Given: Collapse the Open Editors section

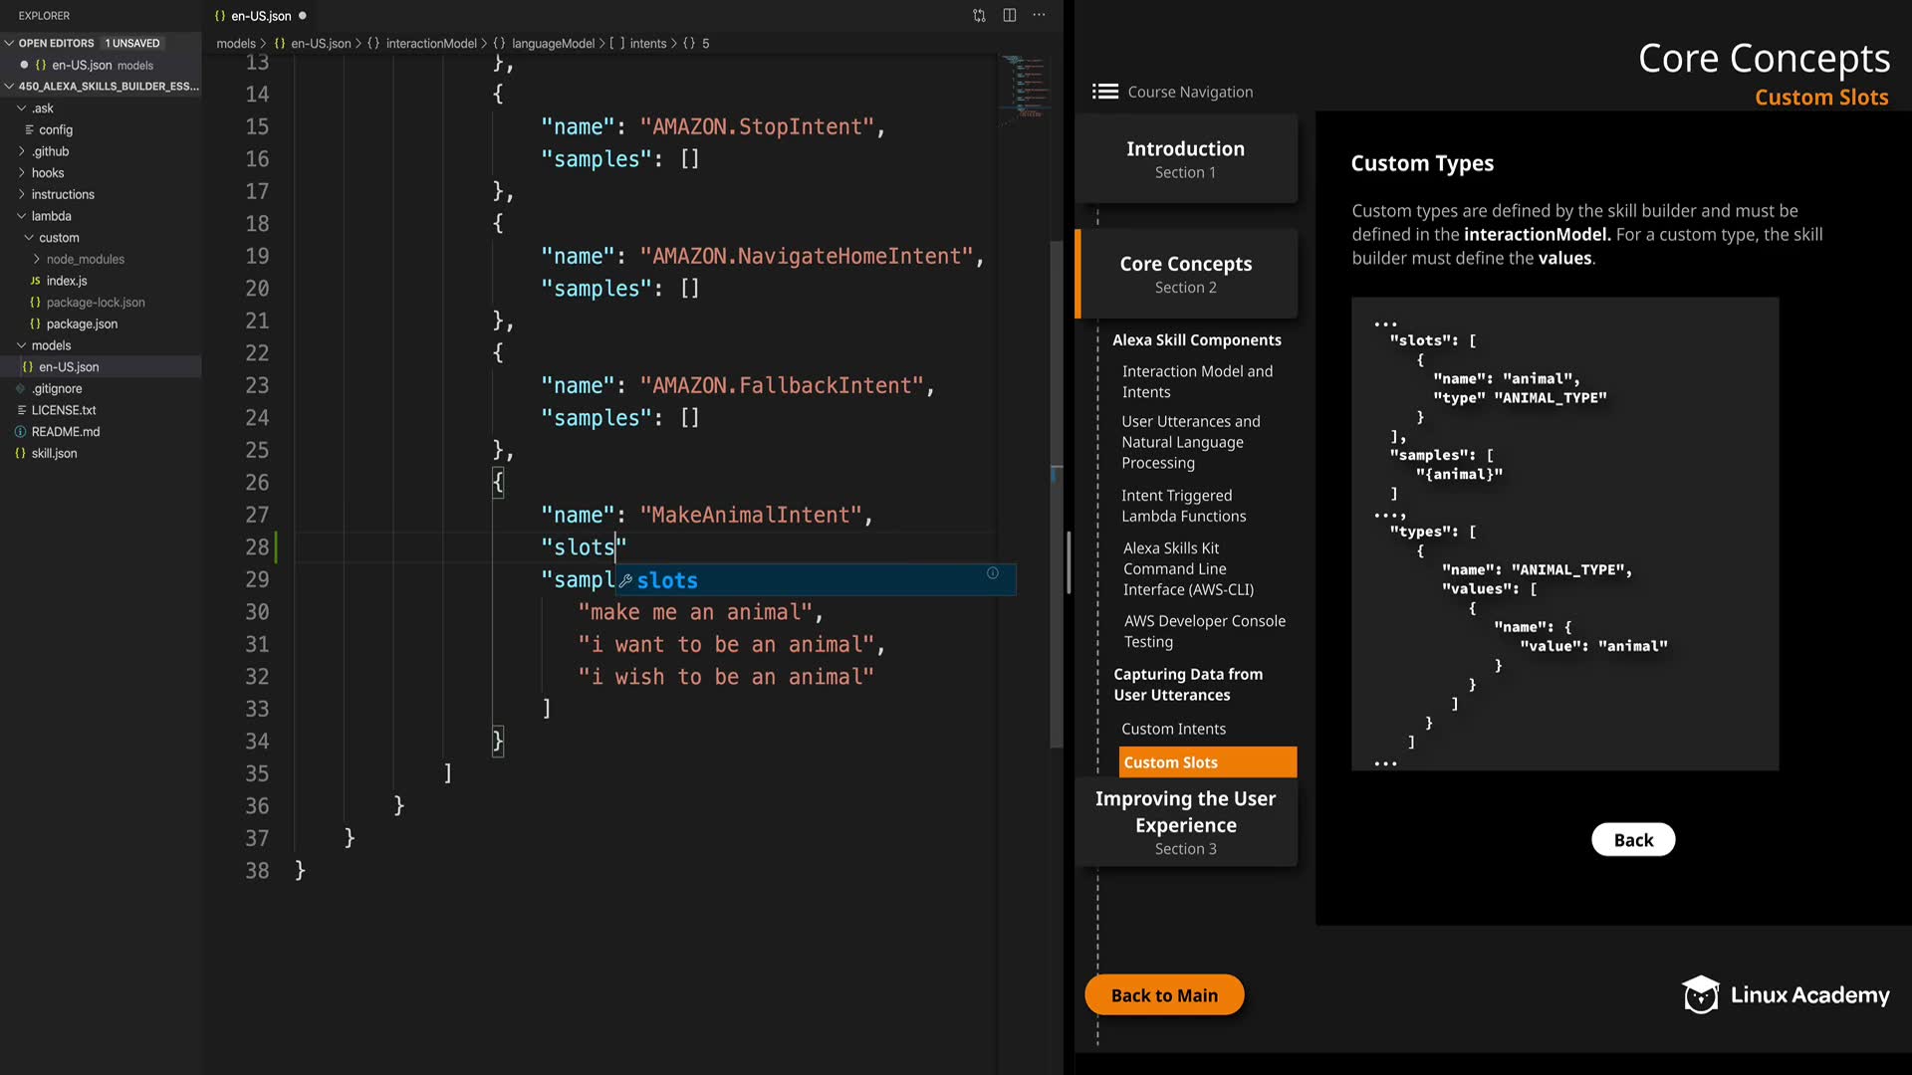Looking at the screenshot, I should coord(9,43).
